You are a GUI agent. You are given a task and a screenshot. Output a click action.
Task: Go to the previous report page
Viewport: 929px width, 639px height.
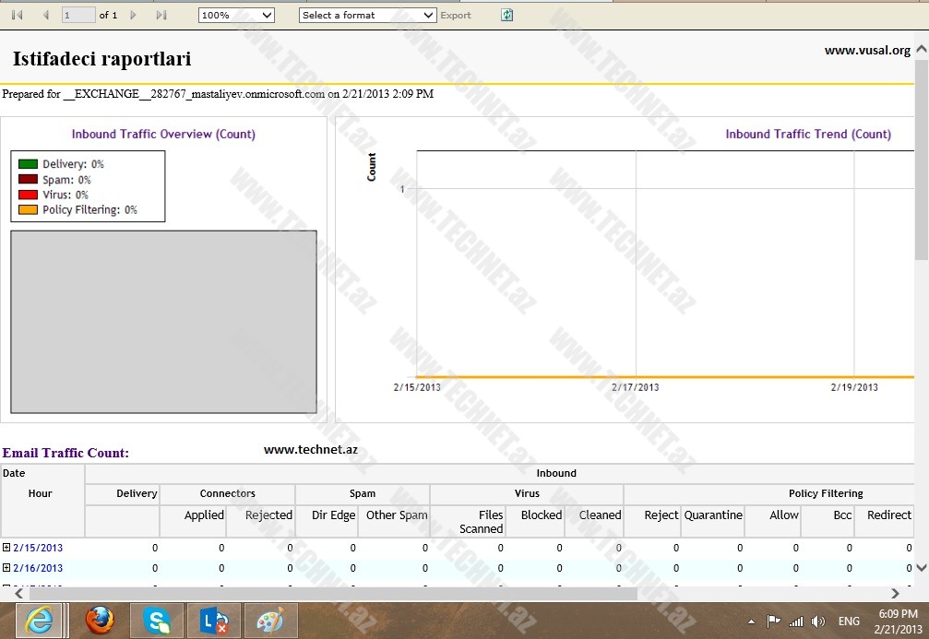(x=45, y=15)
